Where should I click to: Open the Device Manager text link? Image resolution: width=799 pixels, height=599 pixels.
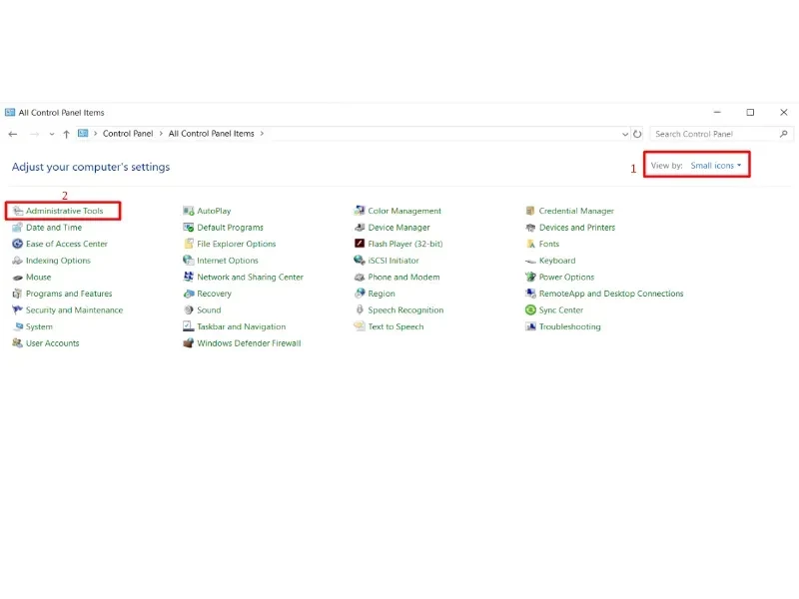pos(399,228)
